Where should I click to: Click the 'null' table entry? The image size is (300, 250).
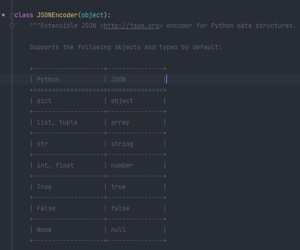(x=118, y=230)
